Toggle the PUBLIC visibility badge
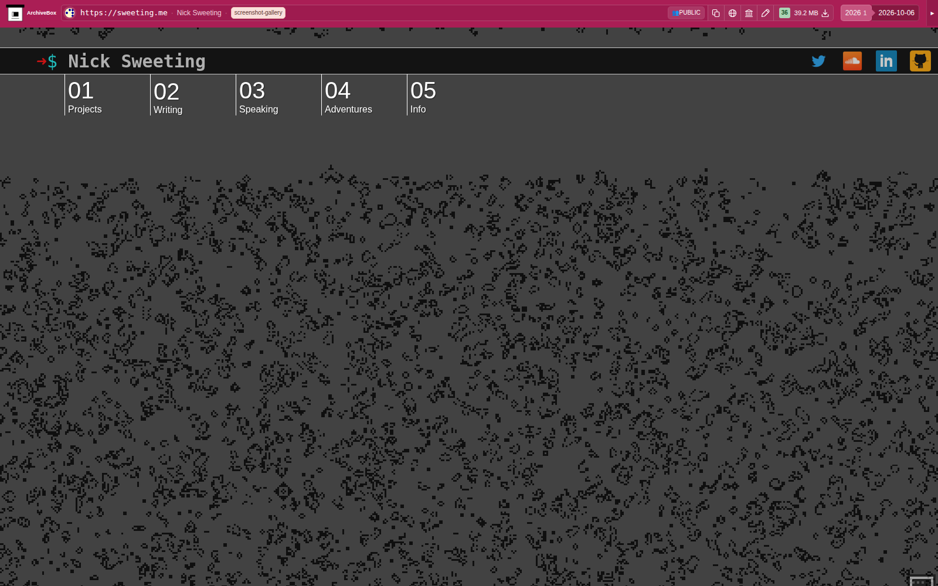938x586 pixels. 686,13
